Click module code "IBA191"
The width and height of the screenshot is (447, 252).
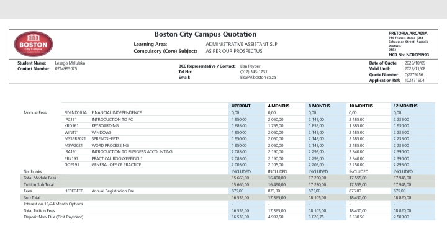(x=70, y=152)
